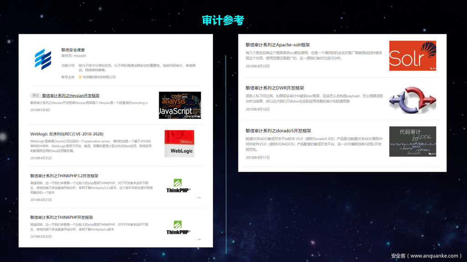
Task: Click the Hessian article summary text
Action: 89,103
